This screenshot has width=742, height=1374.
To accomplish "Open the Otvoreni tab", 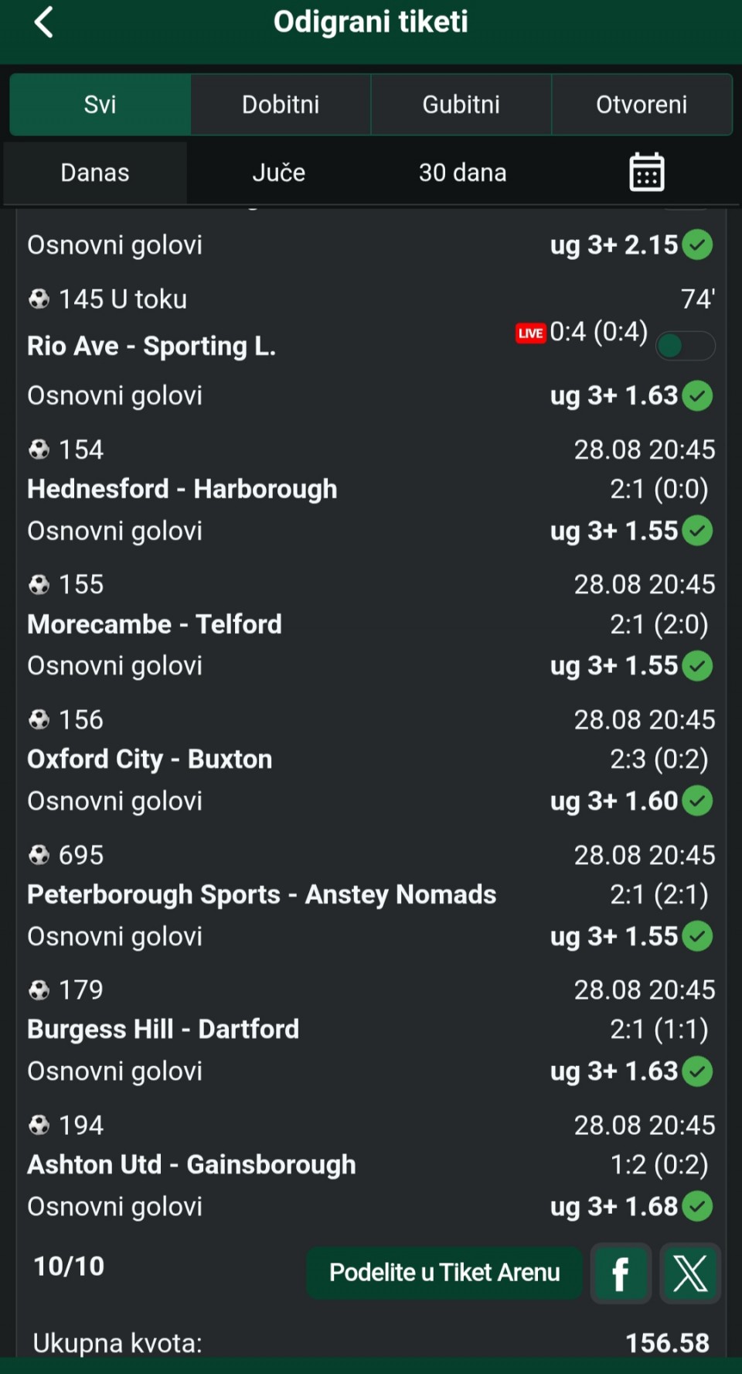I will [642, 104].
